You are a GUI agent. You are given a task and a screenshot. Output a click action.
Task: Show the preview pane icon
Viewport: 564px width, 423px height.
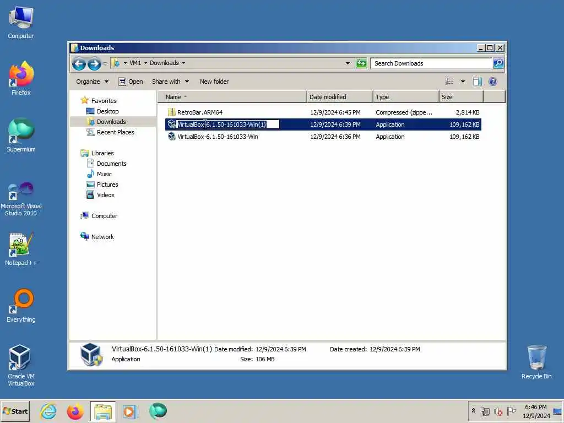tap(478, 82)
